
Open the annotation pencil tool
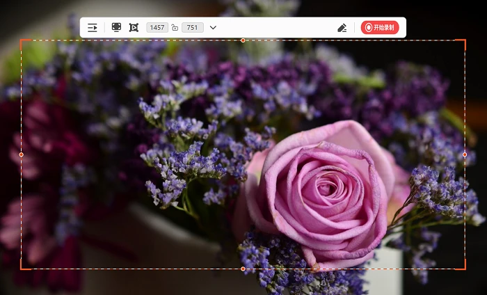pyautogui.click(x=342, y=28)
